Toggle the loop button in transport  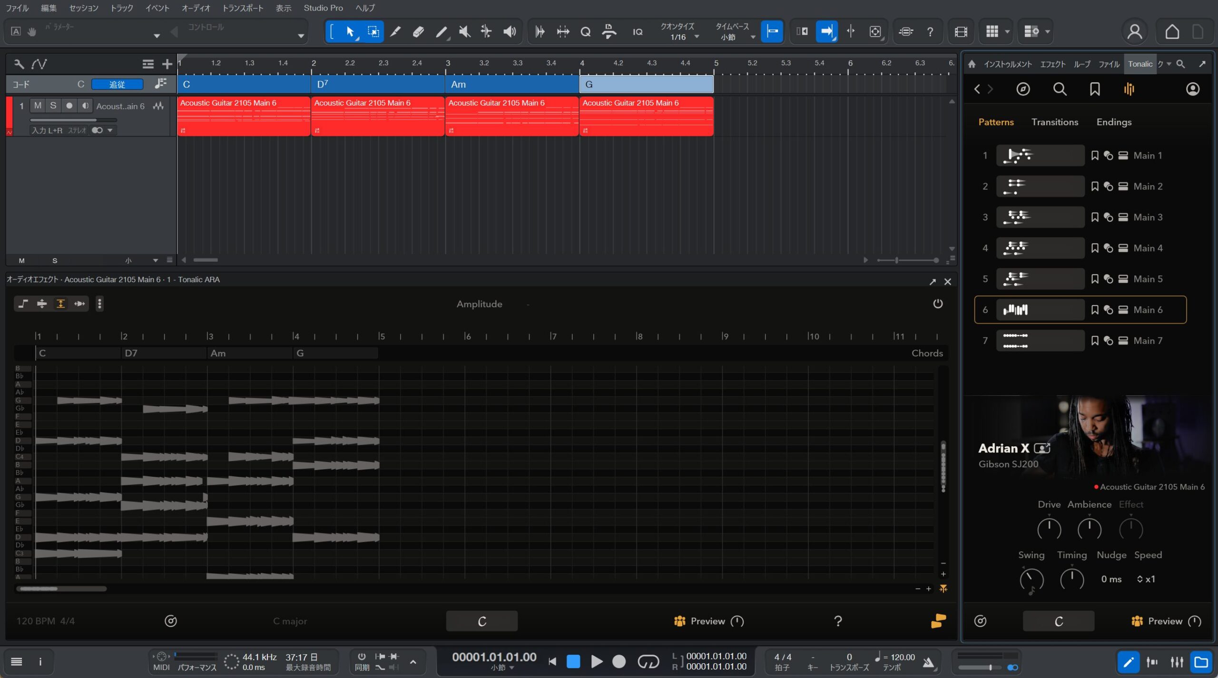tap(648, 661)
